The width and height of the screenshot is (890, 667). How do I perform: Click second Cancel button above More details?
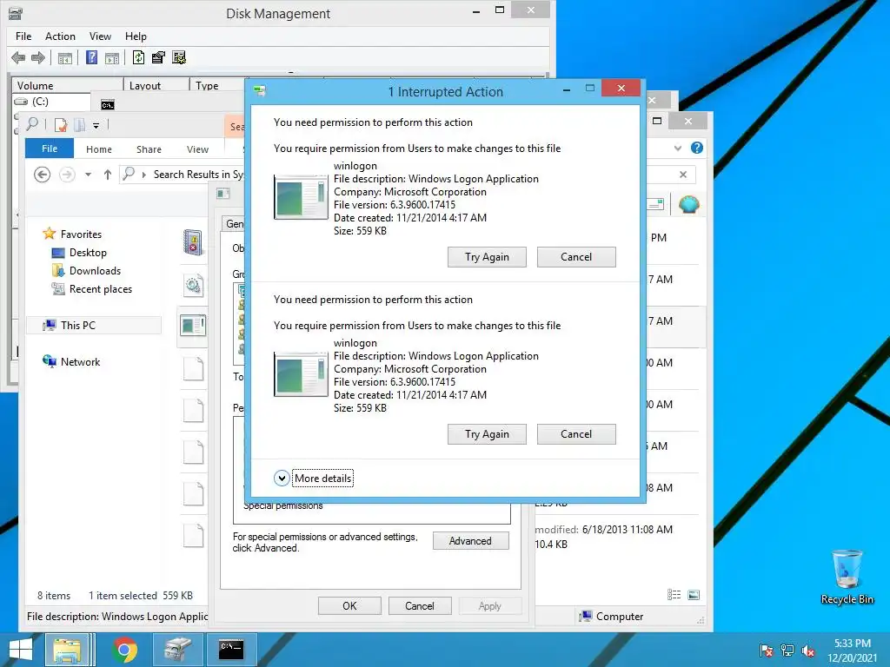576,434
